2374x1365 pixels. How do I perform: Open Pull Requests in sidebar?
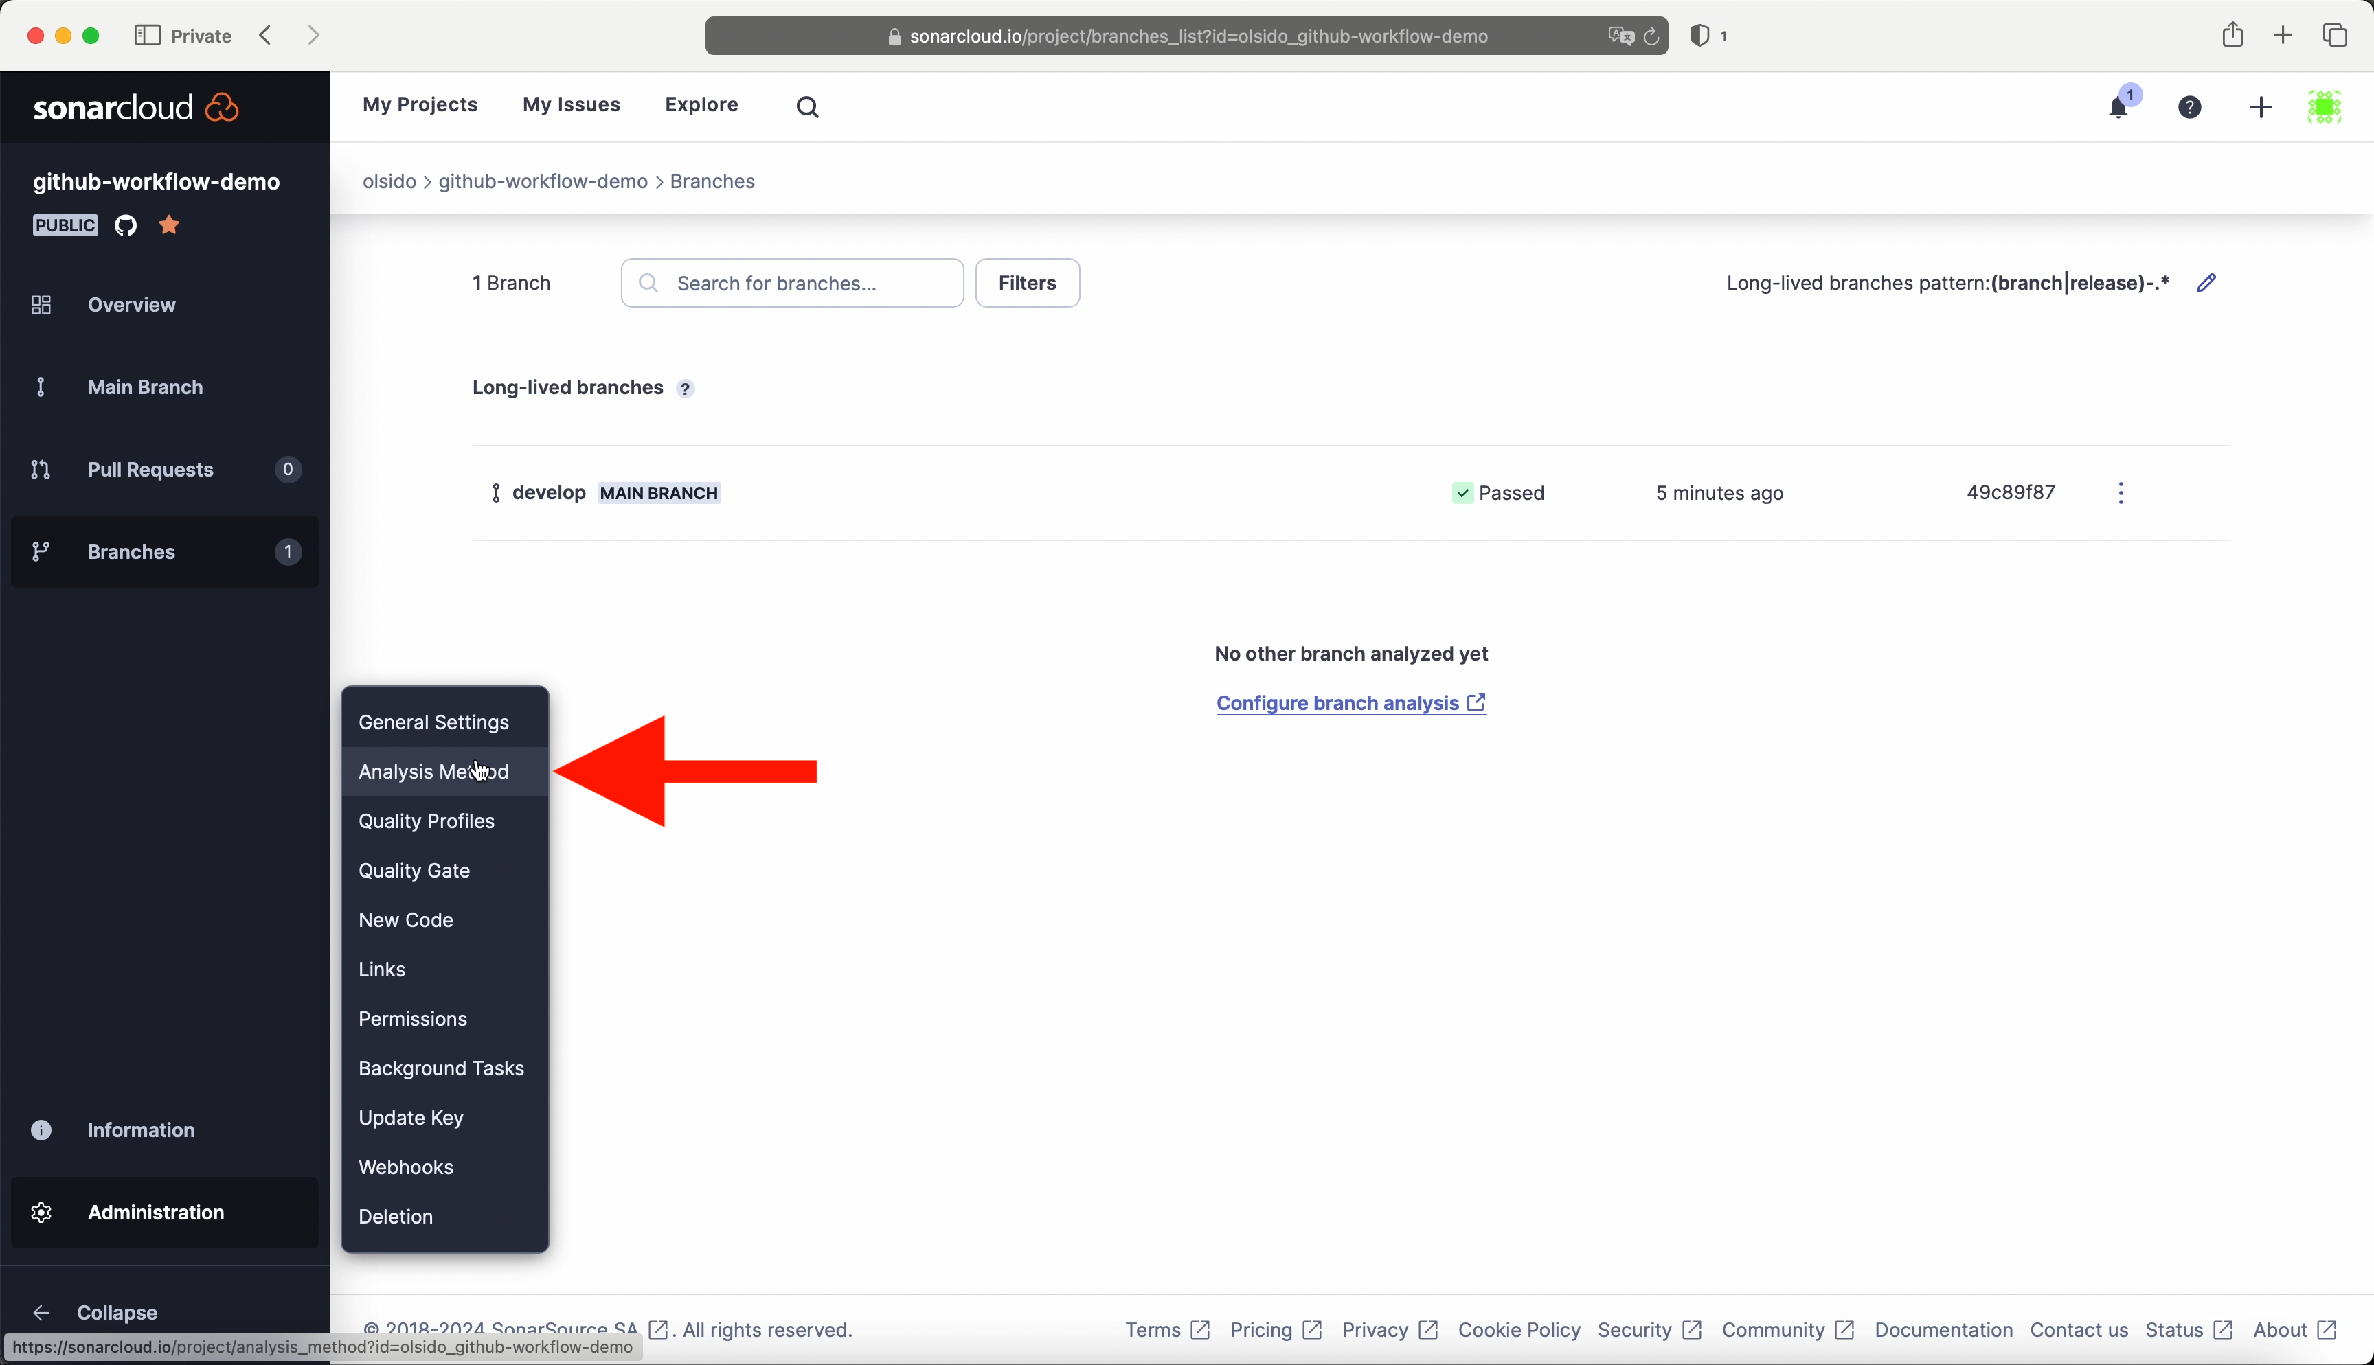[x=151, y=470]
